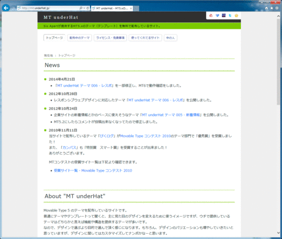The height and width of the screenshot is (239, 282).
Task: Open 受賞サイト一覧 - Movable Type コンテスト 2010 link
Action: click(x=93, y=170)
